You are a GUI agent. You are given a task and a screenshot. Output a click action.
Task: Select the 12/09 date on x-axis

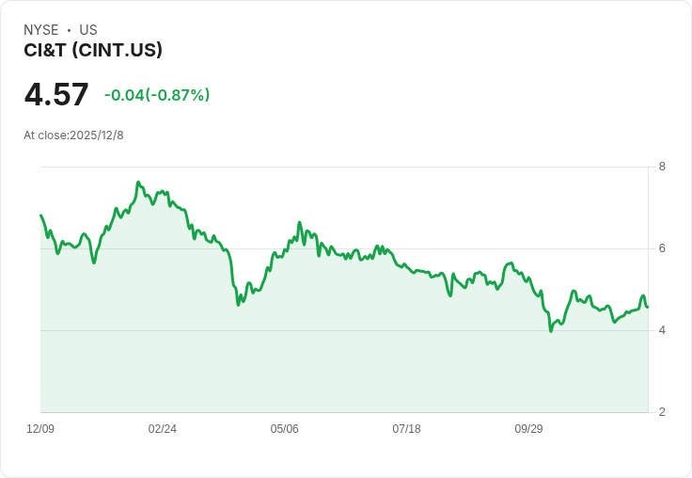click(40, 428)
